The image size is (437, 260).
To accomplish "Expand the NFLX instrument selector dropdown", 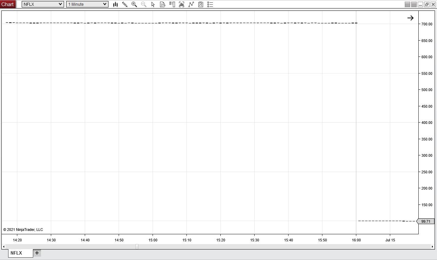I will point(43,4).
